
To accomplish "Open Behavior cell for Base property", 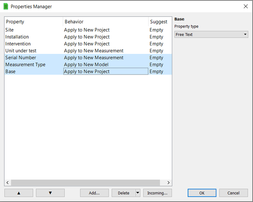I will [105, 72].
